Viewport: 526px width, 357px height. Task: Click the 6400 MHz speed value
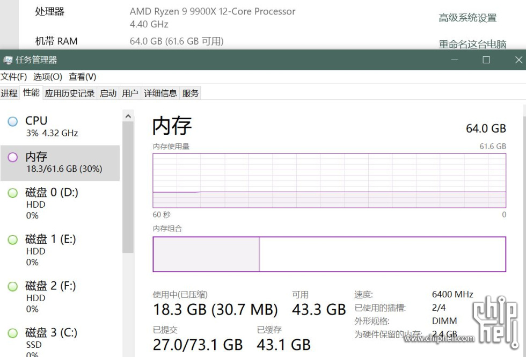tap(452, 295)
